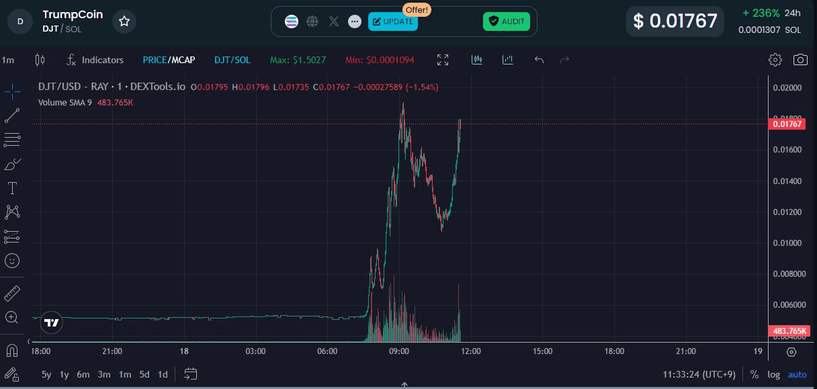The width and height of the screenshot is (817, 389).
Task: Click the Min: $0.0001094 value
Action: point(380,60)
